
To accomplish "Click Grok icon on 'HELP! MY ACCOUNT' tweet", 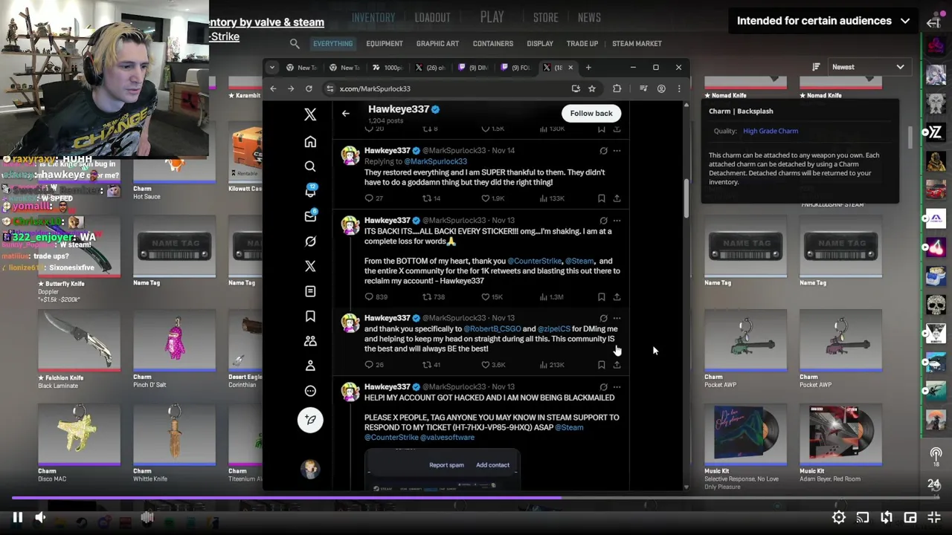I will pos(603,386).
